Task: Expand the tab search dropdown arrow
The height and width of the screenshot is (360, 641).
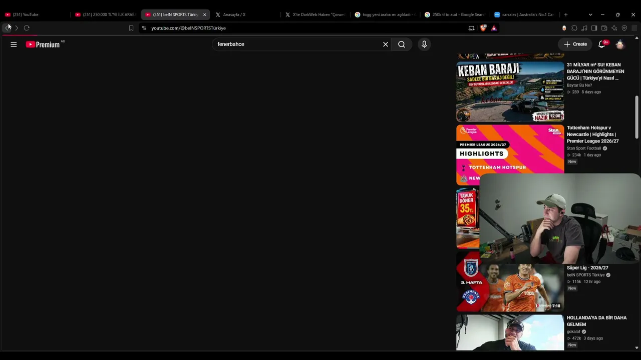Action: click(x=590, y=14)
